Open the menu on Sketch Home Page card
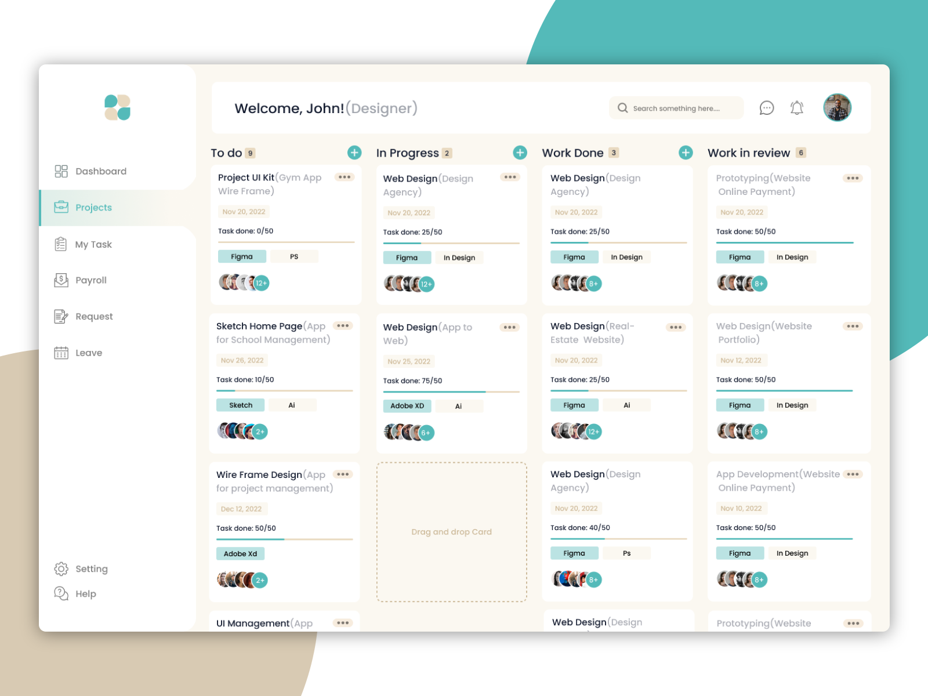 343,326
